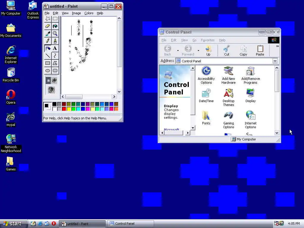Select the mypal desktop shortcut
Image resolution: width=304 pixels, height=228 pixels.
coord(11,119)
